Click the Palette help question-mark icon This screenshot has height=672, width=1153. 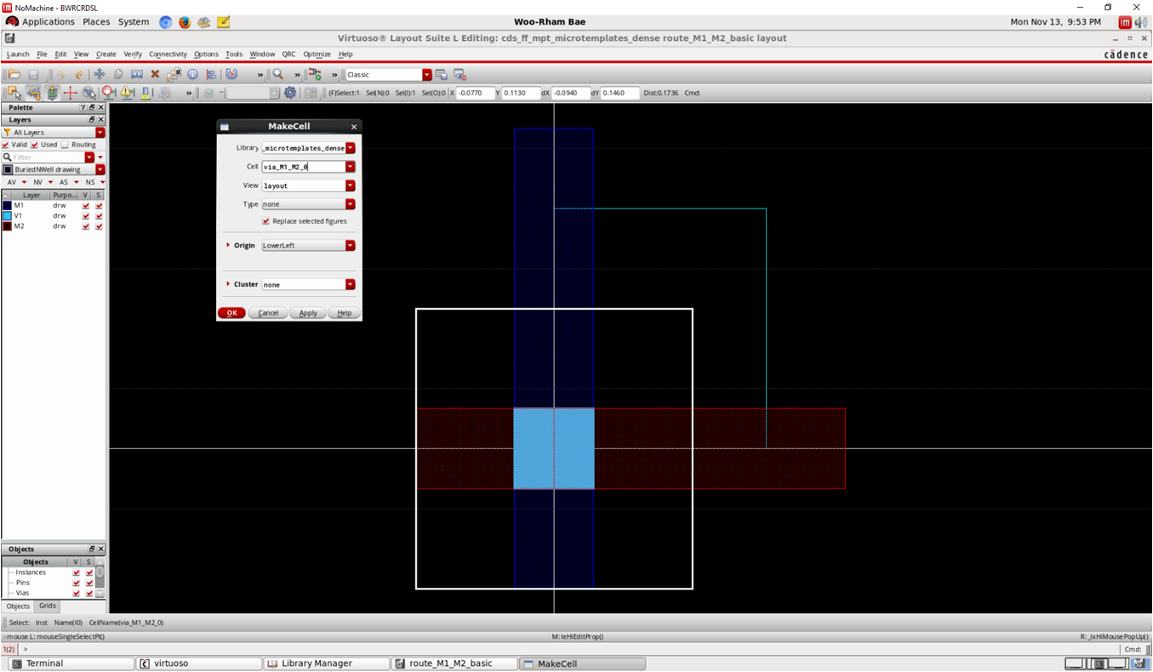point(83,108)
